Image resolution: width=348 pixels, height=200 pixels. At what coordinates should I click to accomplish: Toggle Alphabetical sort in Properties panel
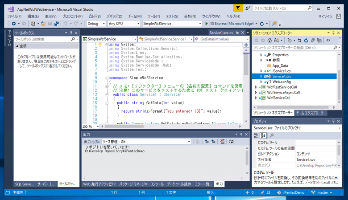[x=263, y=135]
